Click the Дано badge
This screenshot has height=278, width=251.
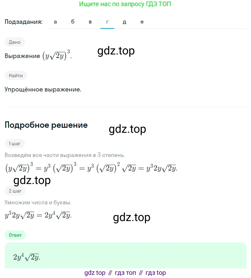pyautogui.click(x=15, y=42)
